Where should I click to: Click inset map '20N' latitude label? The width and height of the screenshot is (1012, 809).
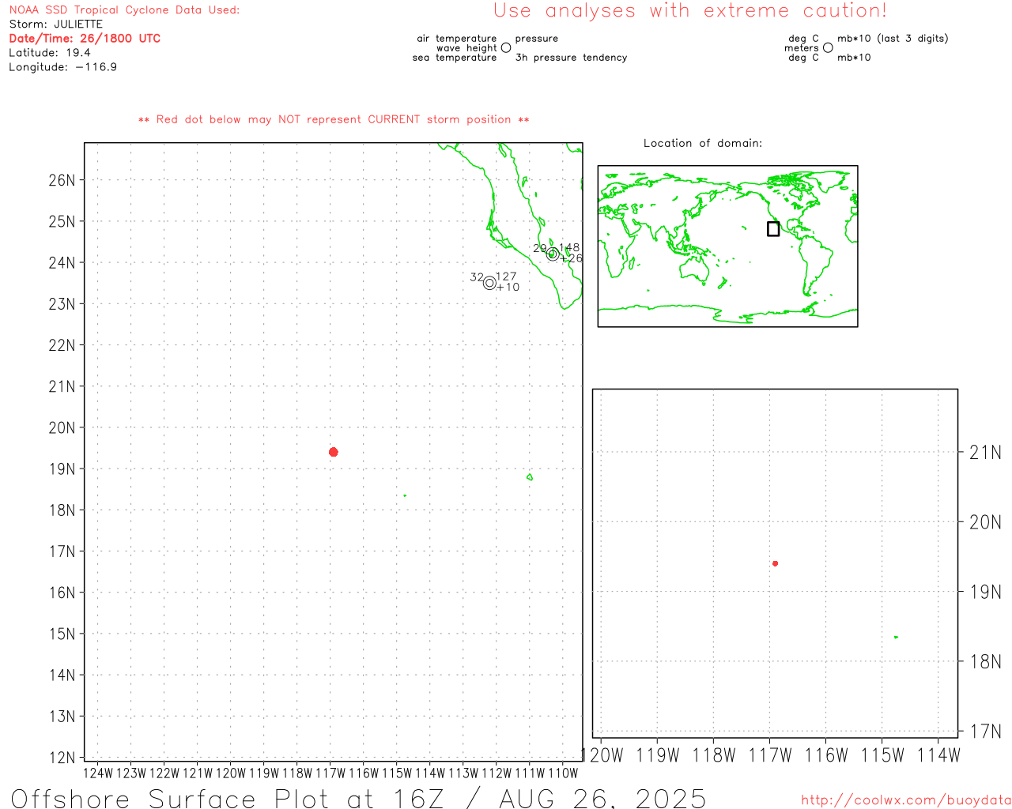click(985, 522)
